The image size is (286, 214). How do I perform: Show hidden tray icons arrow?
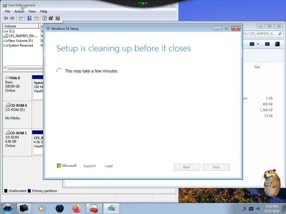237,209
